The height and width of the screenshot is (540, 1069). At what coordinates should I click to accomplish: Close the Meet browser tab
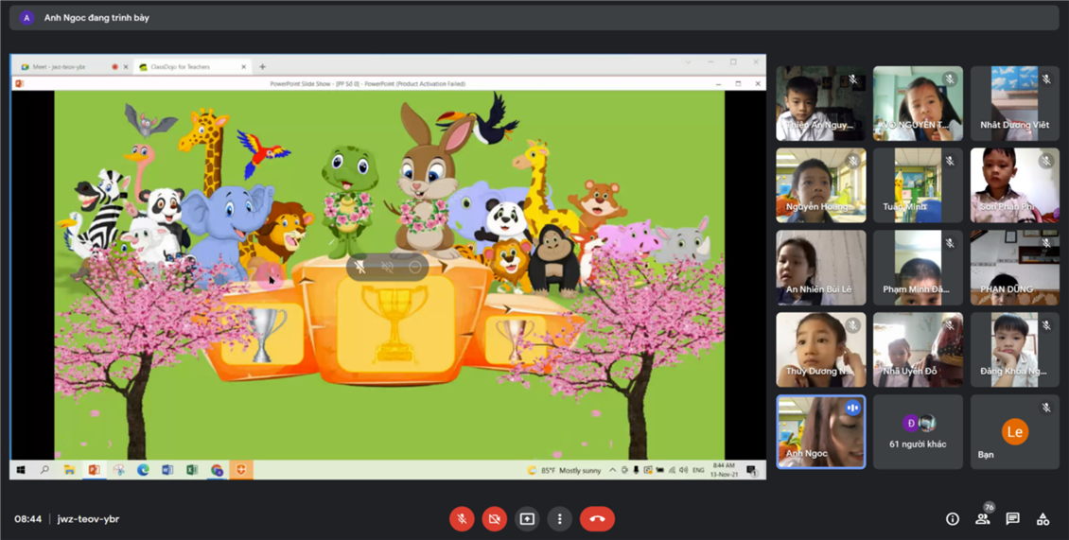[126, 67]
